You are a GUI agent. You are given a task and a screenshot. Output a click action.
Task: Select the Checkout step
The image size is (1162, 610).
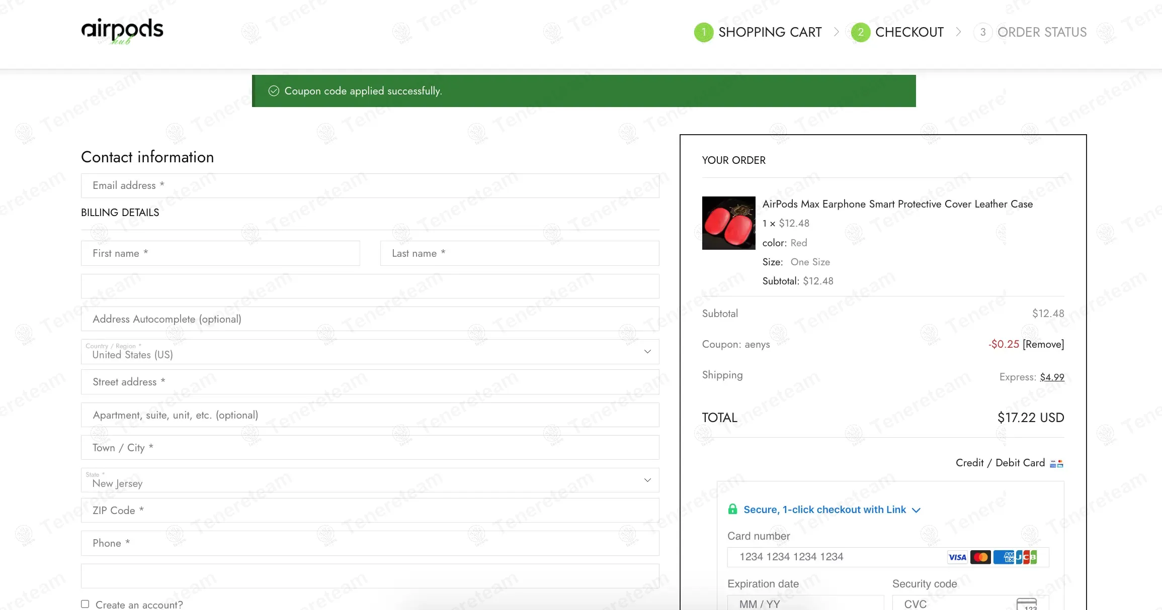coord(909,32)
